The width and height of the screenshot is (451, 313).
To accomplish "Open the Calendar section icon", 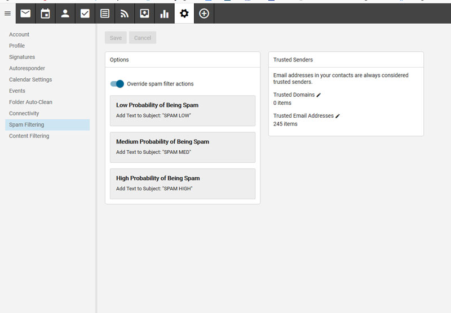I will click(45, 14).
